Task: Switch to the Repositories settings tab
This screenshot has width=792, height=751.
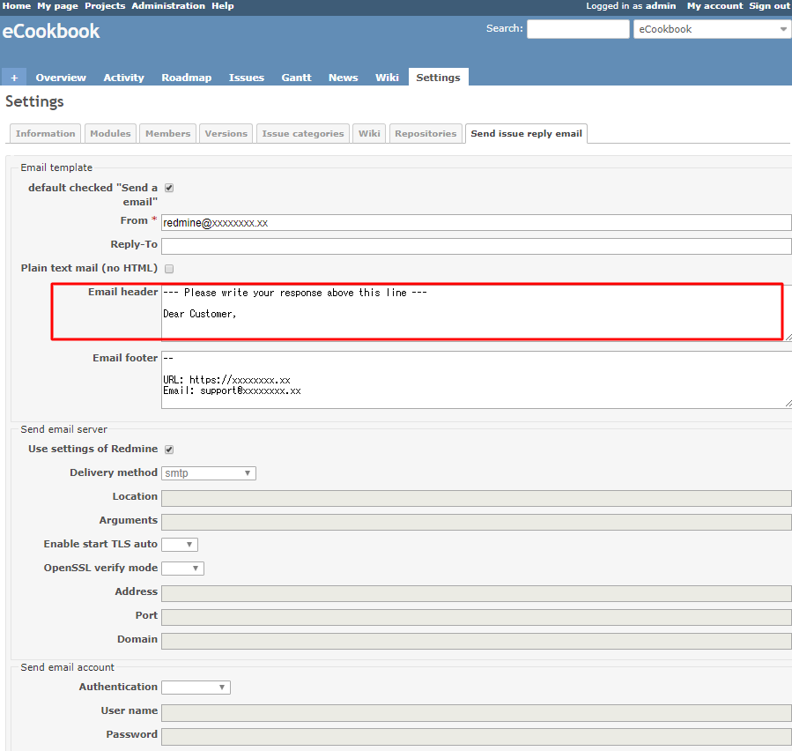Action: coord(426,133)
